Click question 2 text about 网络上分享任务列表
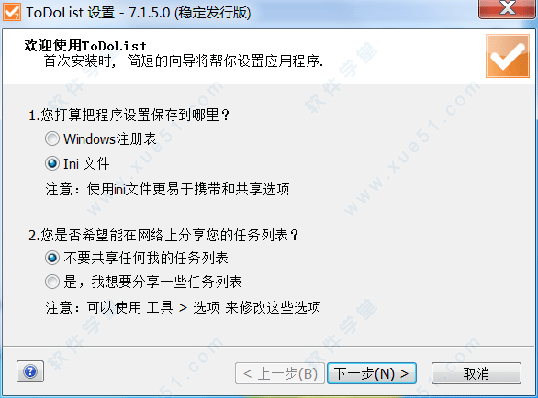The image size is (538, 398). (x=163, y=235)
